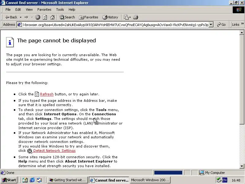Open the Forward history dropdown arrow
245x184 pixels.
point(32,17)
